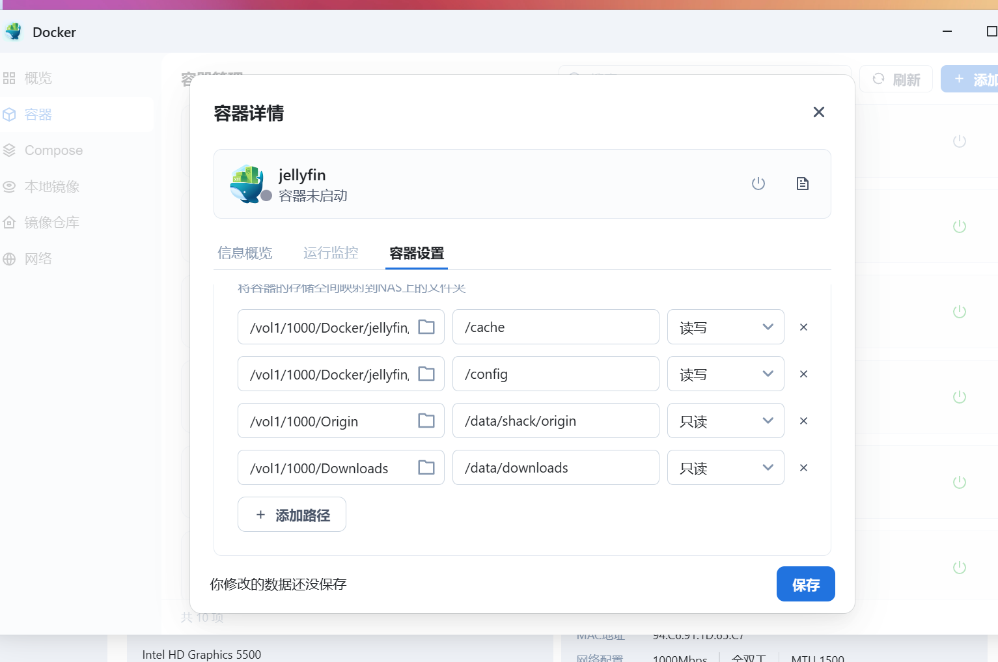Click the 容器未启动 status text
The height and width of the screenshot is (662, 998).
[x=313, y=196]
